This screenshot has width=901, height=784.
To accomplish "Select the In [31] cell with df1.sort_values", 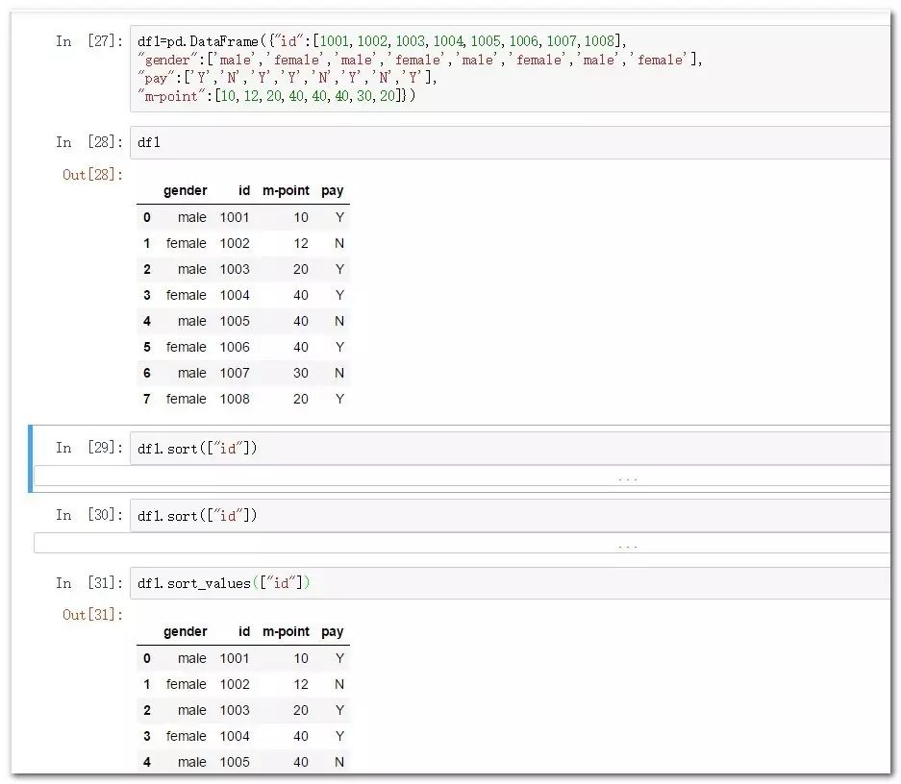I will [511, 583].
